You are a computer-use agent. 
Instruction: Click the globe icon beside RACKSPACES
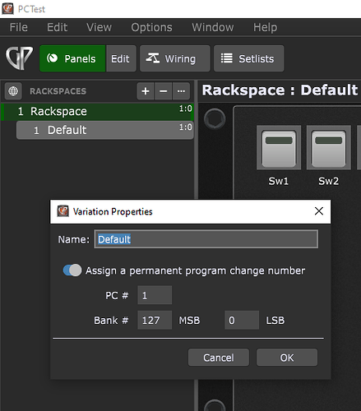click(x=13, y=91)
